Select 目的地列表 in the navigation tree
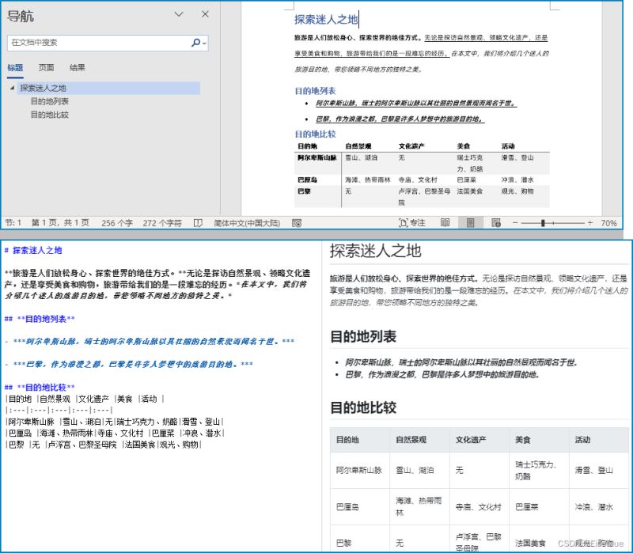633x553 pixels. 50,101
